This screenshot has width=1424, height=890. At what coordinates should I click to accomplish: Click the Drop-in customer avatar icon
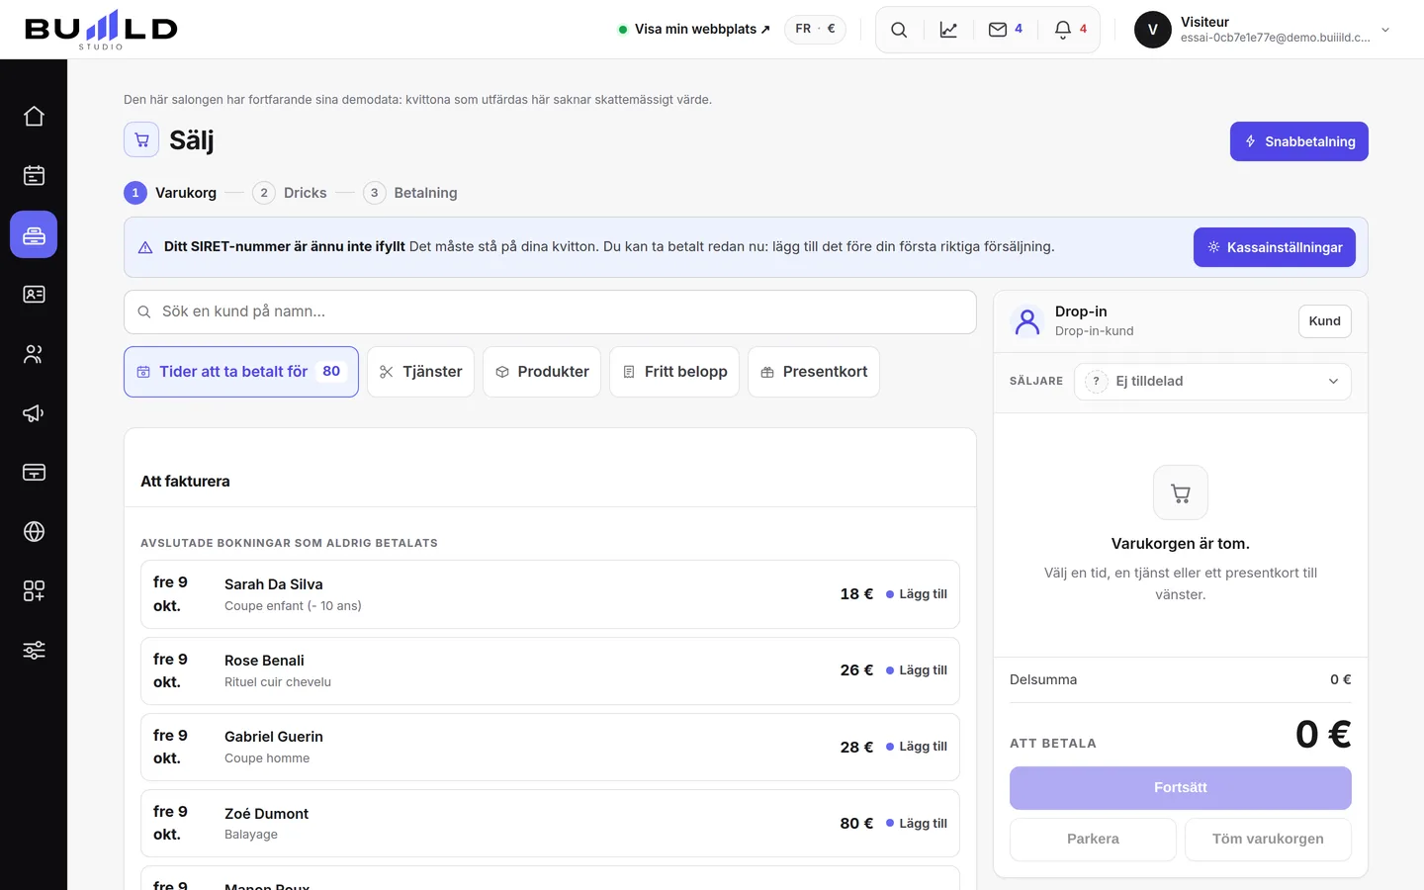tap(1027, 321)
